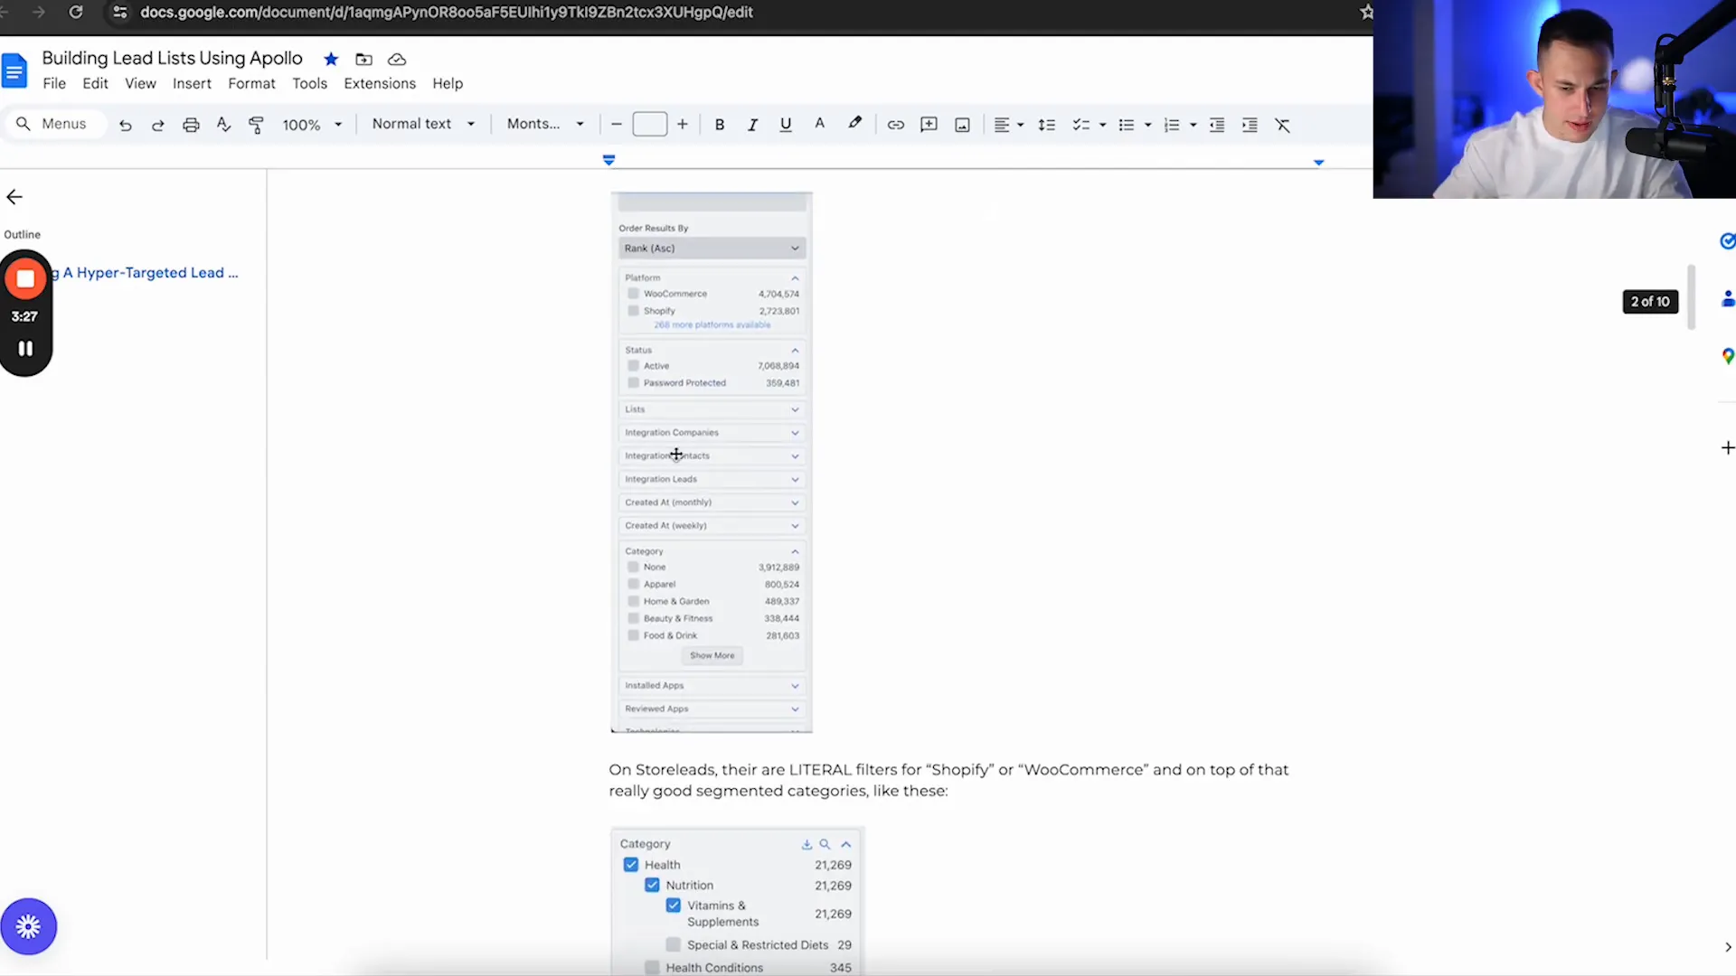Clear formatting from selection
Image resolution: width=1736 pixels, height=976 pixels.
[1283, 125]
